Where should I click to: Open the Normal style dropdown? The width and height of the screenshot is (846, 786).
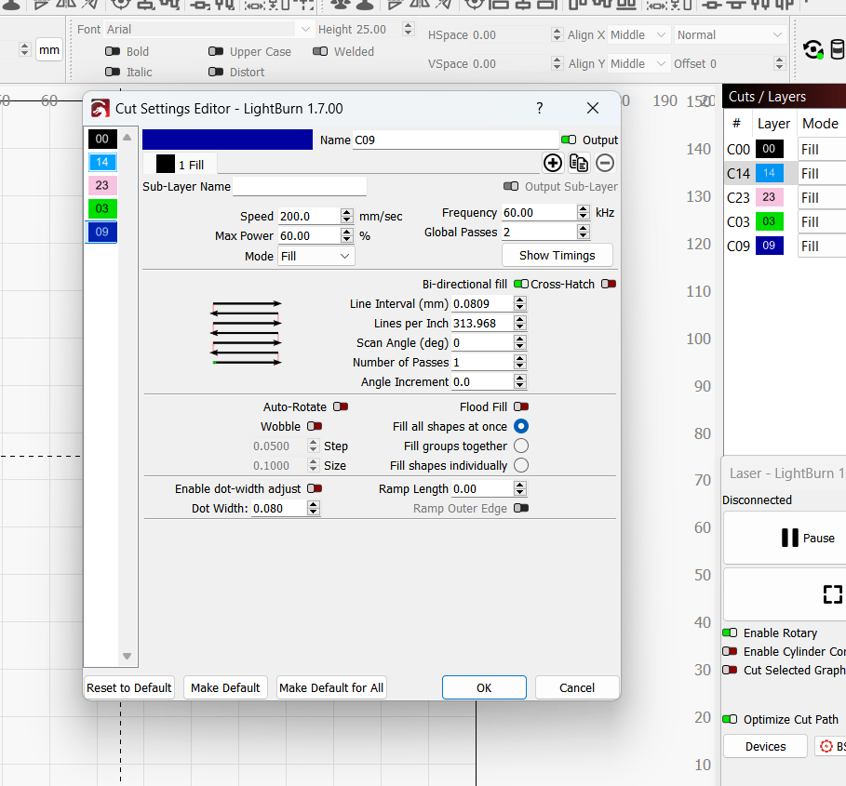pos(730,35)
